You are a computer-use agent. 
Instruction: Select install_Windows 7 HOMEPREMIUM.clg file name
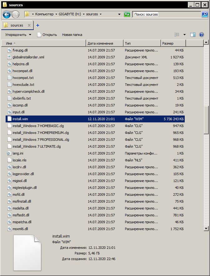(x=41, y=133)
